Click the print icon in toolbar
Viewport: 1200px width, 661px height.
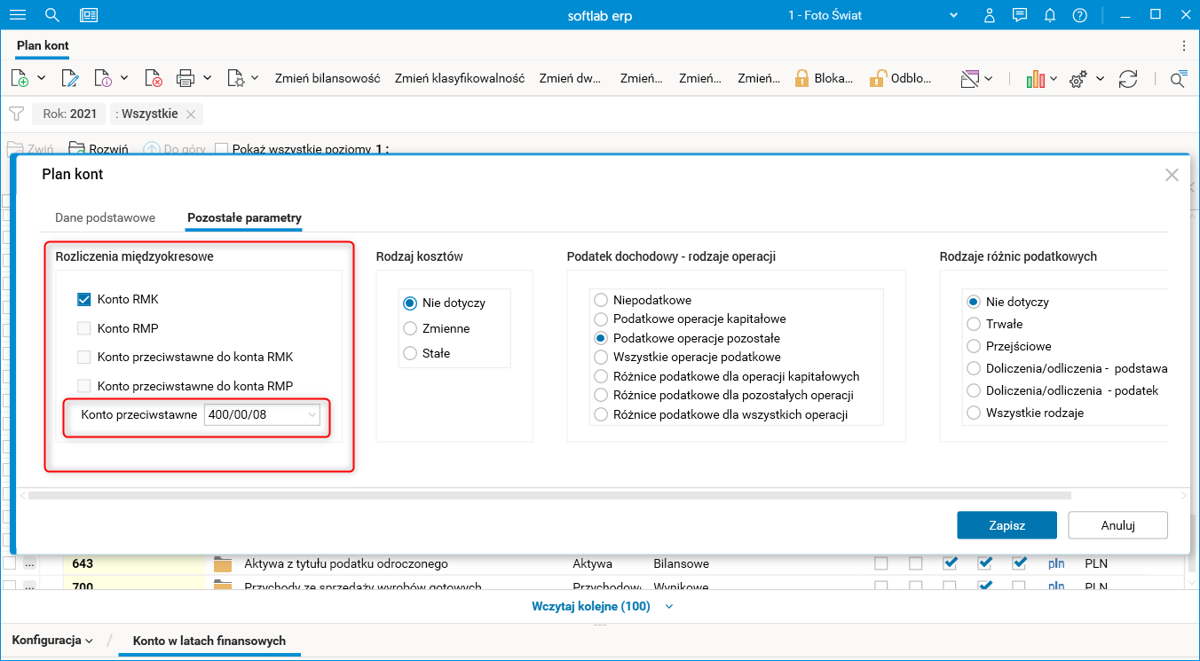pyautogui.click(x=186, y=78)
